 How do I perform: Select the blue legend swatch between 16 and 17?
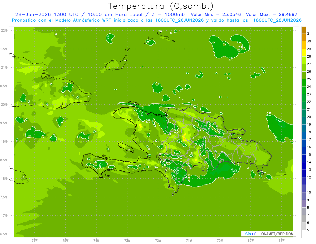(304, 143)
